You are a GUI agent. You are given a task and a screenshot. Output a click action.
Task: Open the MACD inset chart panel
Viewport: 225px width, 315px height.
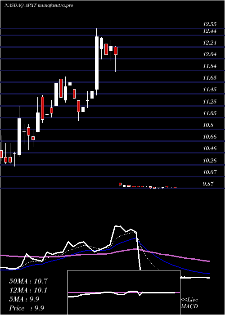click(124, 292)
